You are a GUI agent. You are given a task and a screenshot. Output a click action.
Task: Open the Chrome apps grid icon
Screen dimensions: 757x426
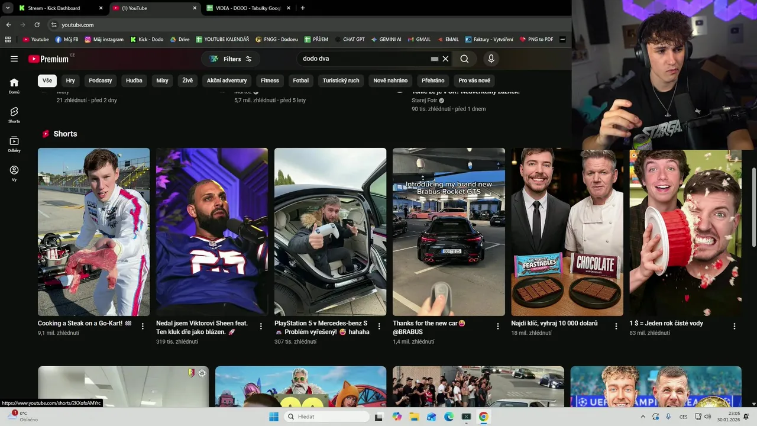pyautogui.click(x=8, y=40)
